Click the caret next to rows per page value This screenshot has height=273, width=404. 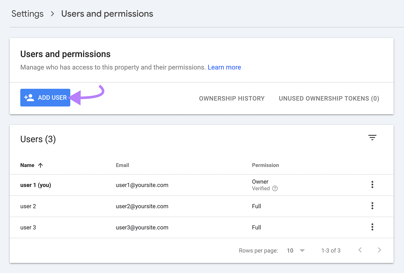click(302, 250)
